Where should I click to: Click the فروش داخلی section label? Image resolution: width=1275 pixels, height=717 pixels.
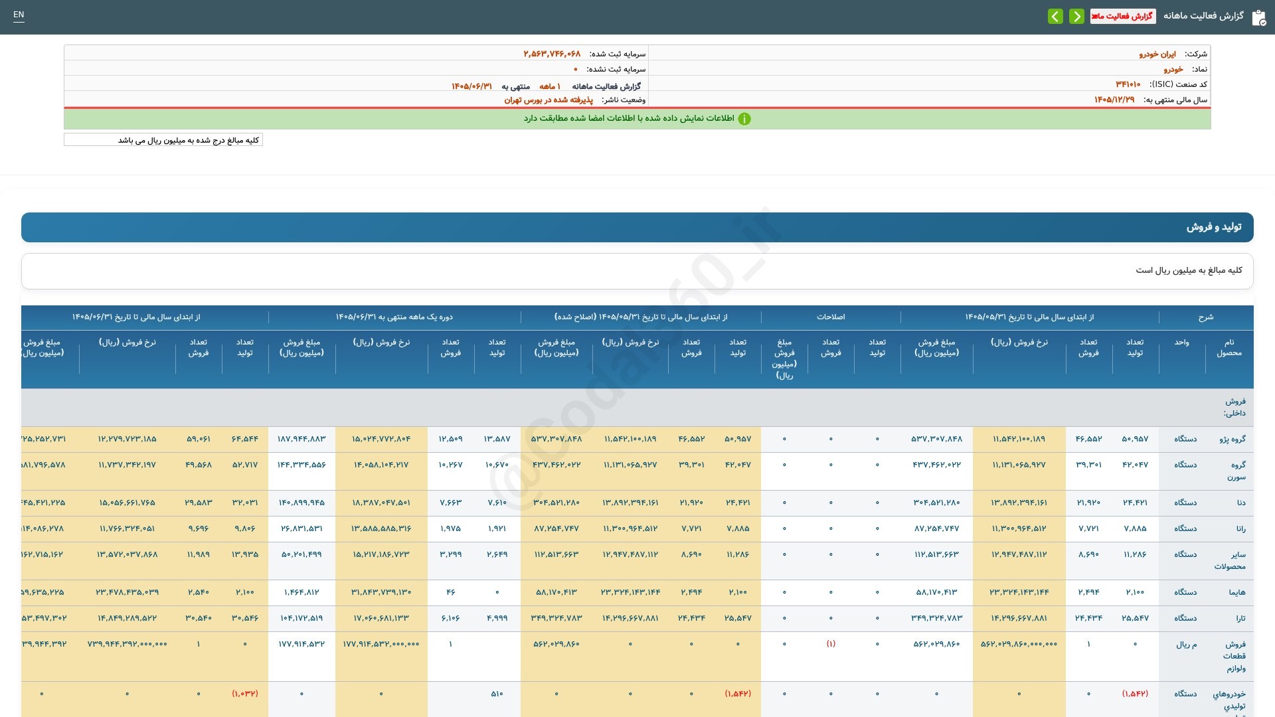[x=1234, y=408]
